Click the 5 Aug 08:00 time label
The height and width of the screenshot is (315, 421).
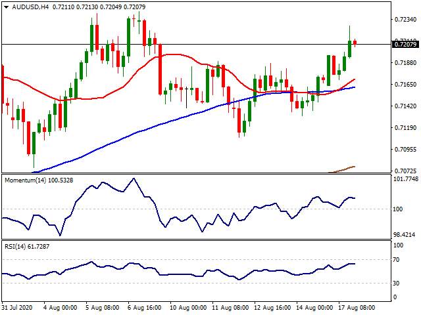[x=103, y=307]
